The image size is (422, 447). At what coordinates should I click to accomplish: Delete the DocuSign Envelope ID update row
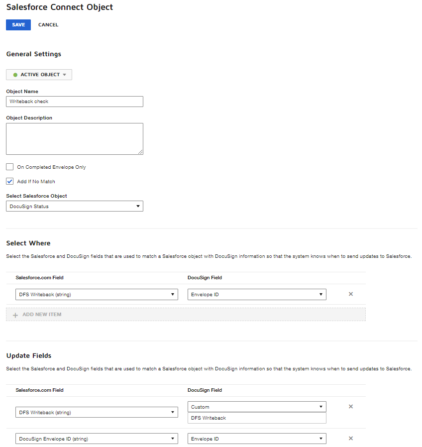click(351, 438)
